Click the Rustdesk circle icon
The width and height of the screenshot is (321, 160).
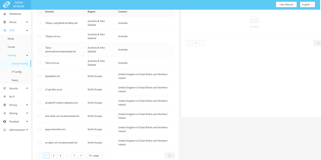5,122
